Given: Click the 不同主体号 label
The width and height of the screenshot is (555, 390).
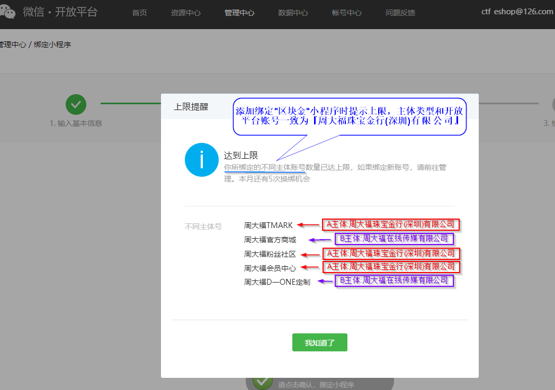Looking at the screenshot, I should (203, 226).
